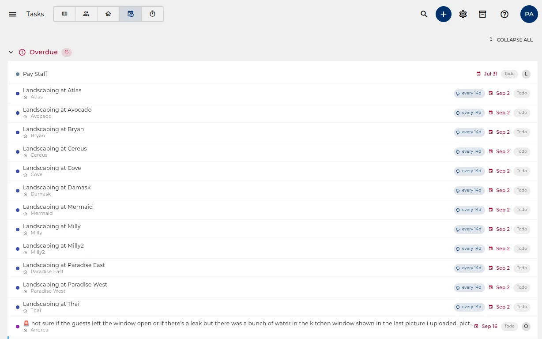The image size is (542, 339).
Task: Click Todo status on Landscaping at Avocado
Action: (x=522, y=113)
